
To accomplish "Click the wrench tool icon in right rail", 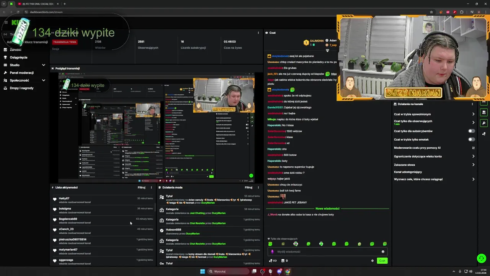I will [484, 123].
